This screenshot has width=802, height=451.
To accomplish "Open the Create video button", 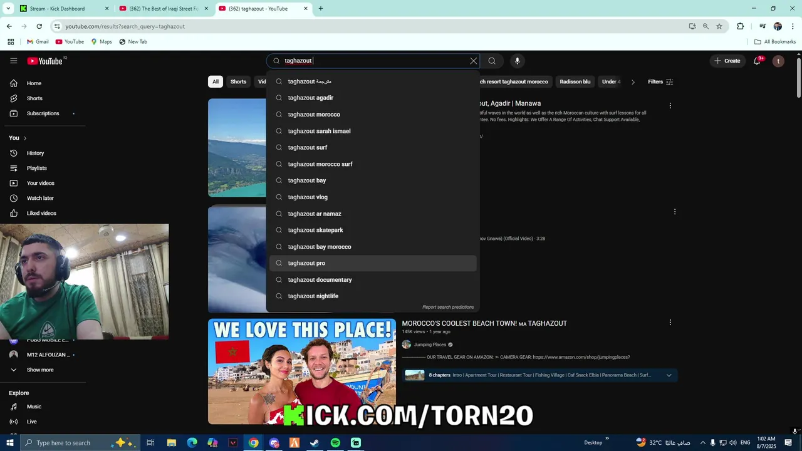I will click(727, 61).
